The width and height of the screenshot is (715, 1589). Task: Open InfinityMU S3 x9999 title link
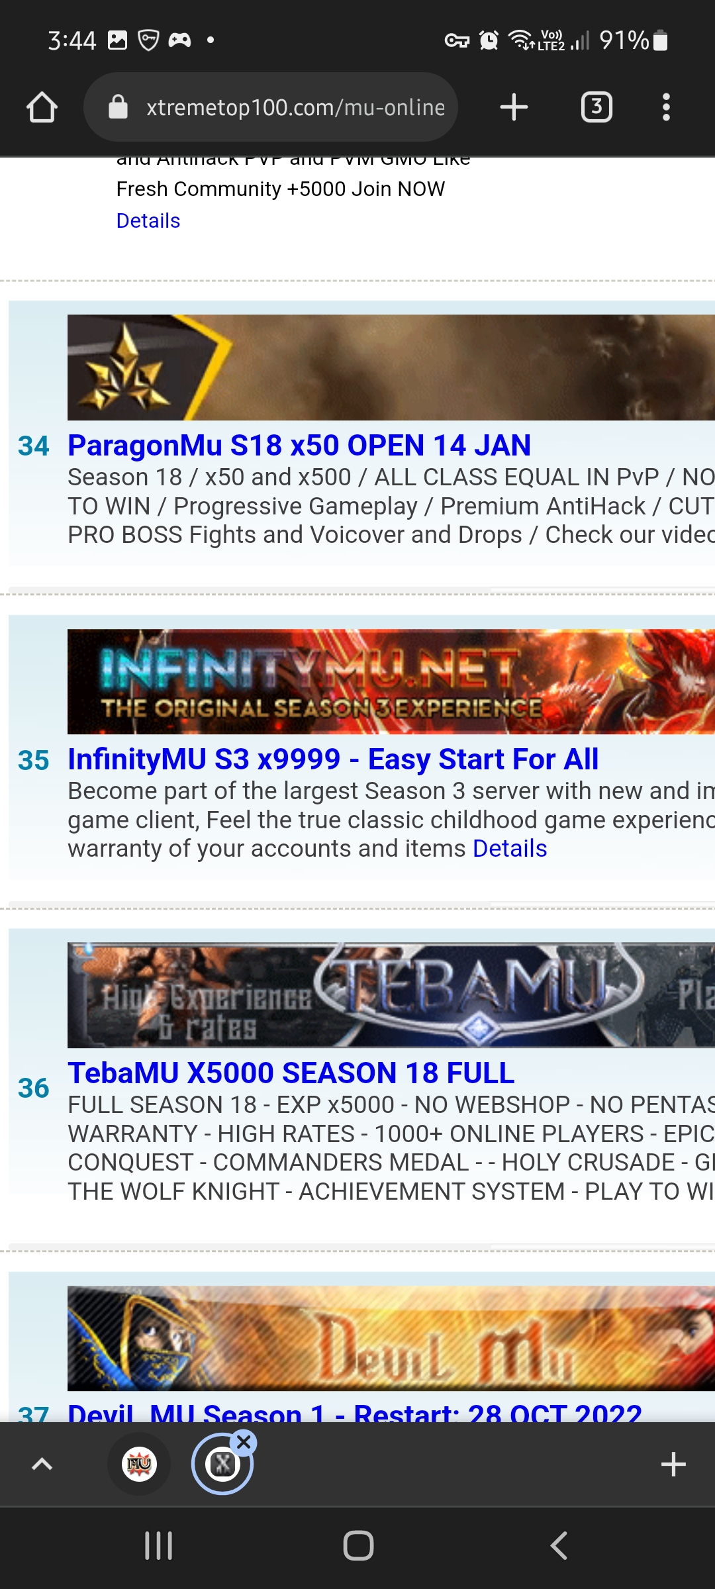pos(333,759)
